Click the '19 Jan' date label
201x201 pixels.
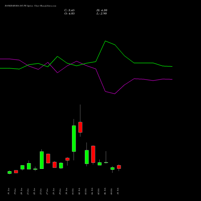[15, 191]
